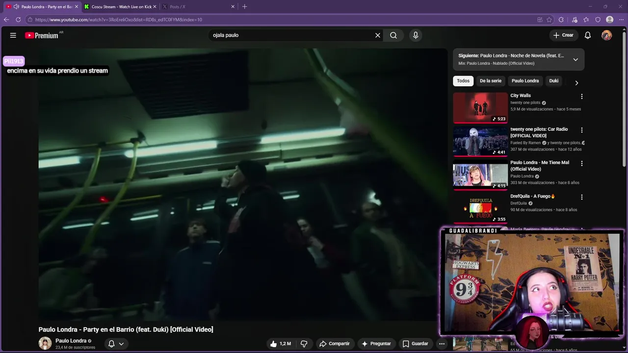
Task: Open twenty one pilots: Car Radio title
Action: point(539,132)
